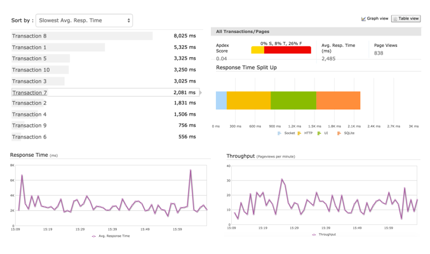Switch to Table view

pyautogui.click(x=406, y=19)
